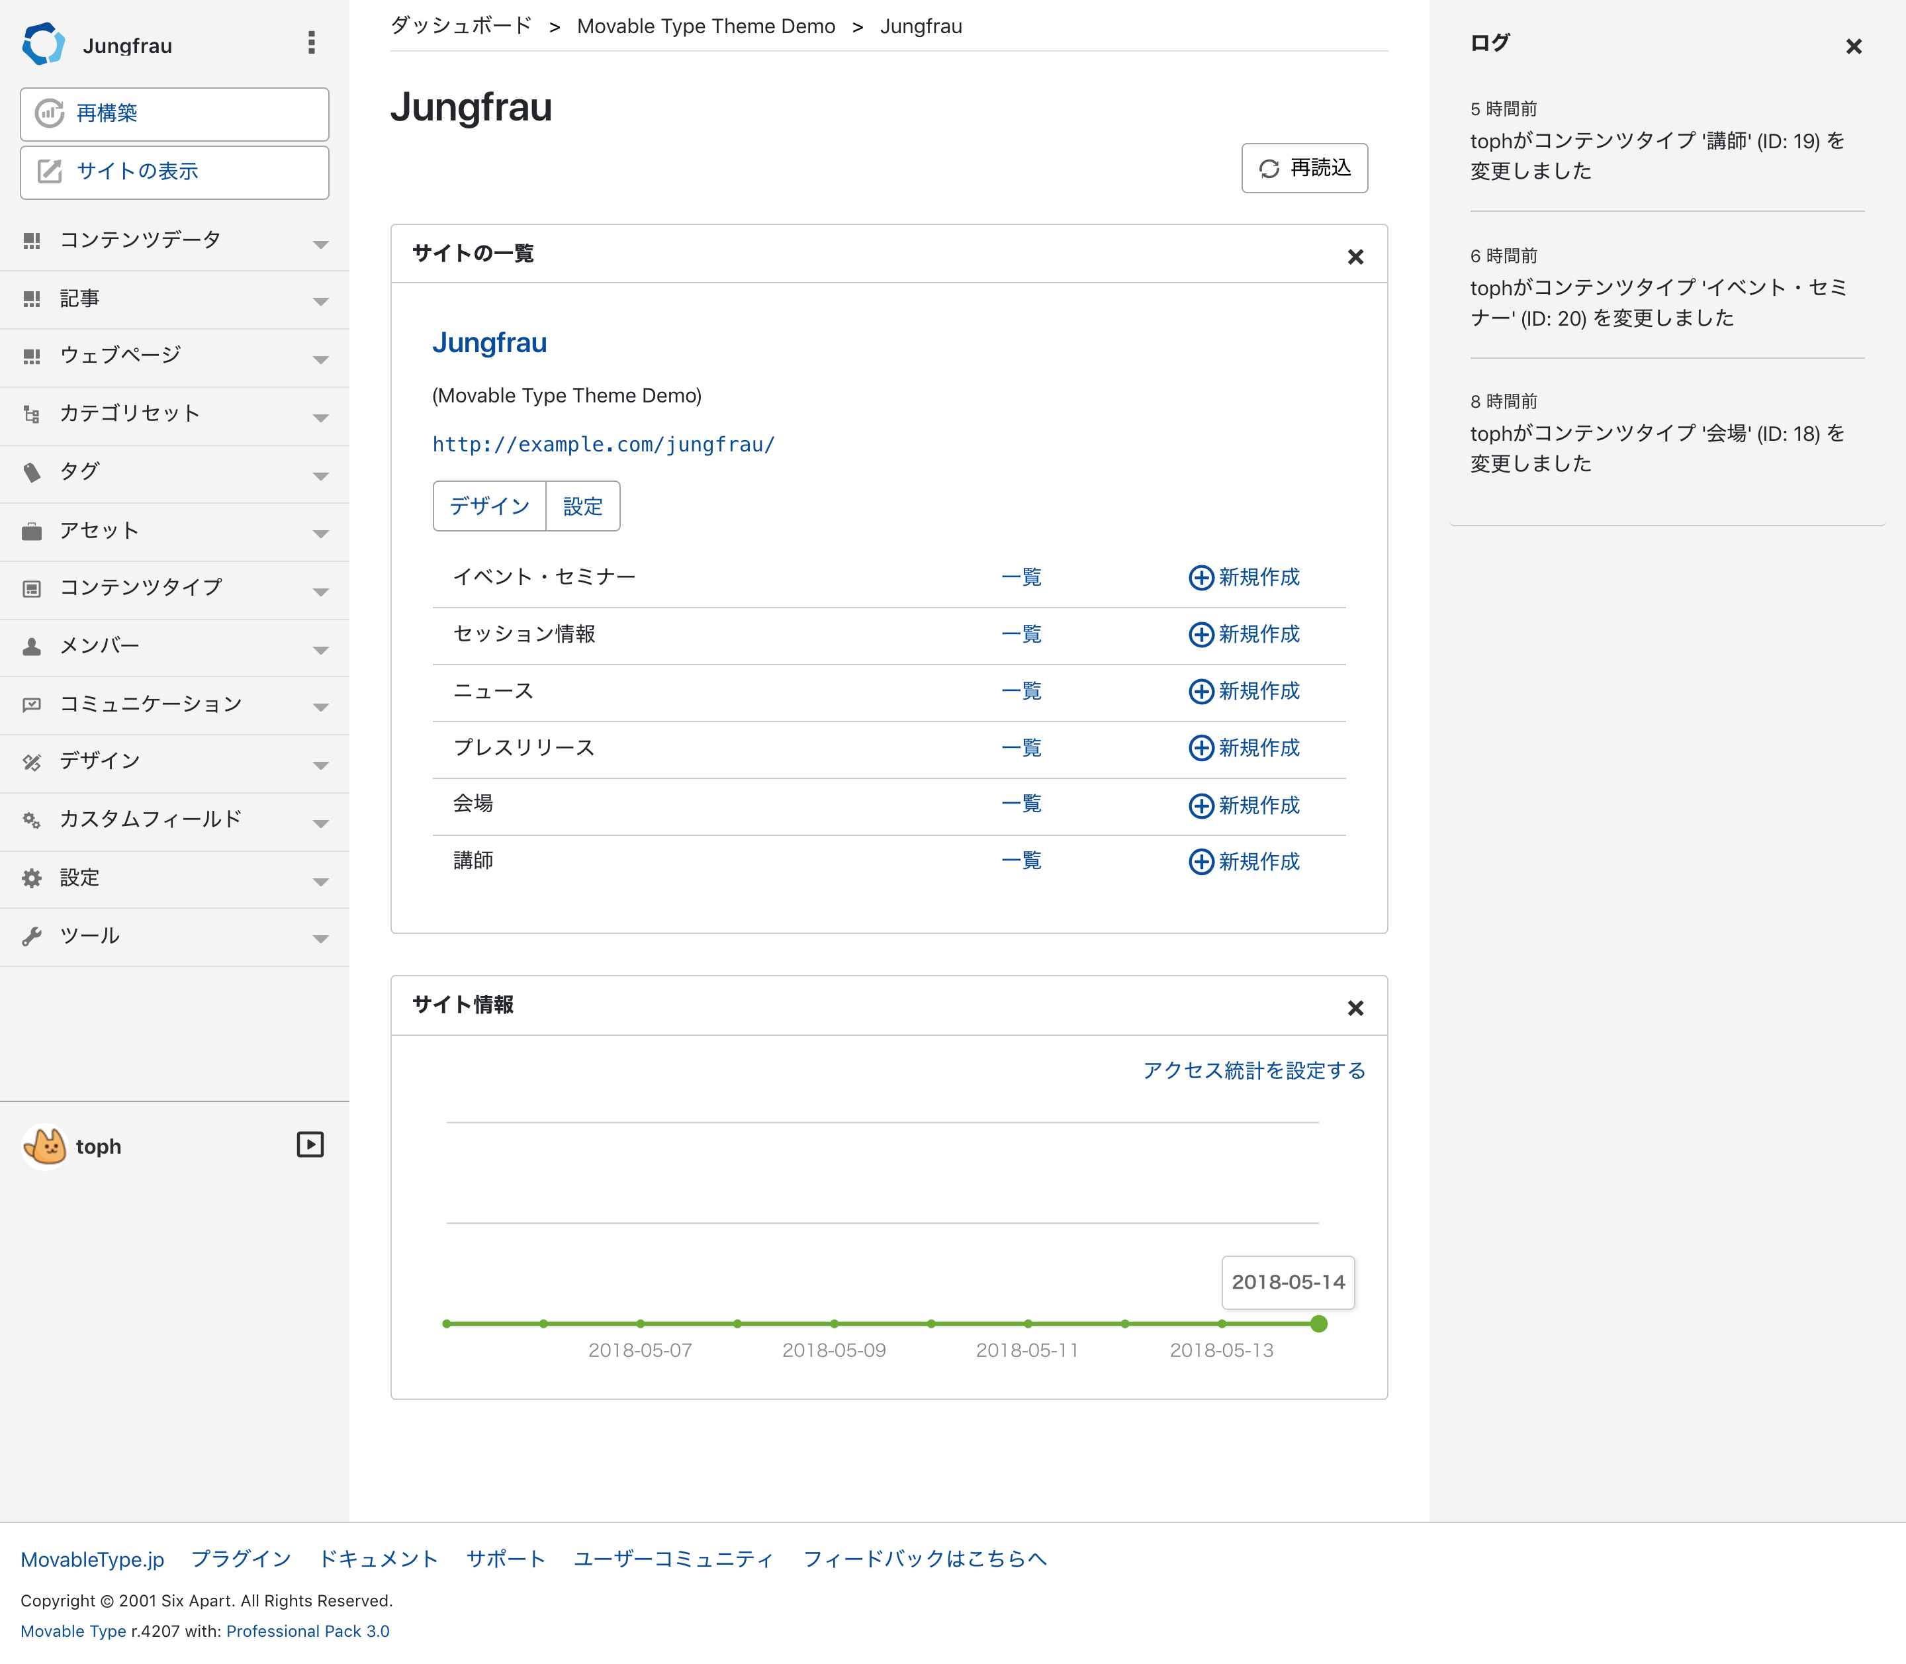Click アクセス統計を設定する link
Viewport: 1906px width, 1664px height.
tap(1253, 1071)
